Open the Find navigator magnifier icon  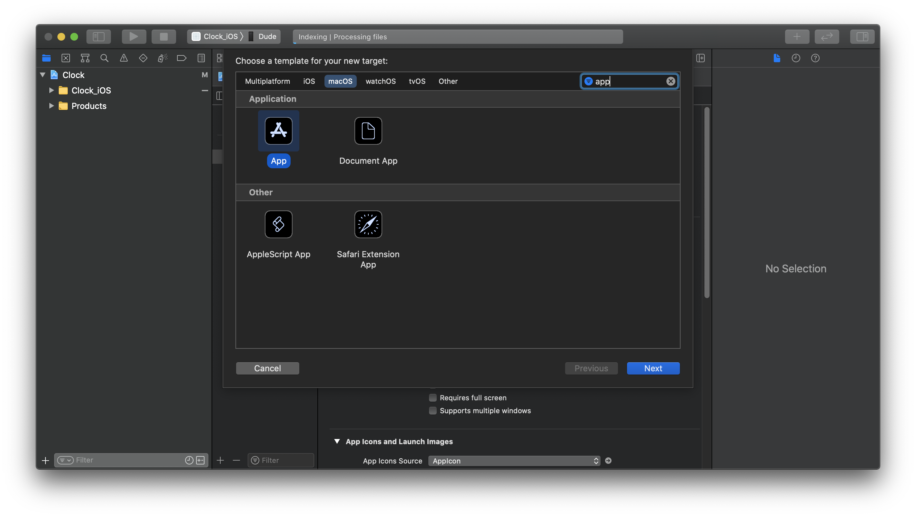tap(104, 58)
